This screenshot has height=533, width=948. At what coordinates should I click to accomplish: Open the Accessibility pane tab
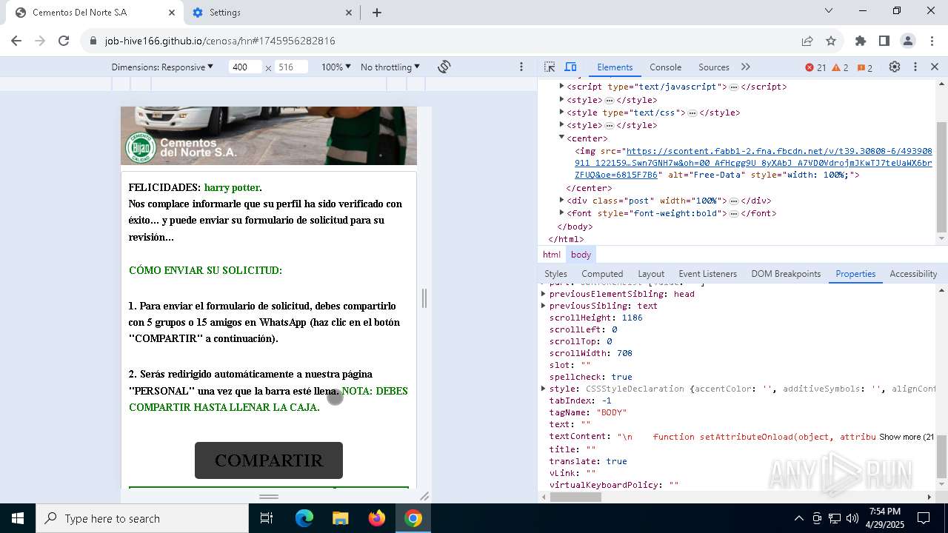click(x=913, y=274)
